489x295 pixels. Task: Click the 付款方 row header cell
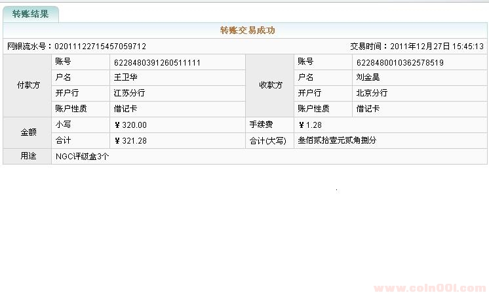[x=28, y=85]
